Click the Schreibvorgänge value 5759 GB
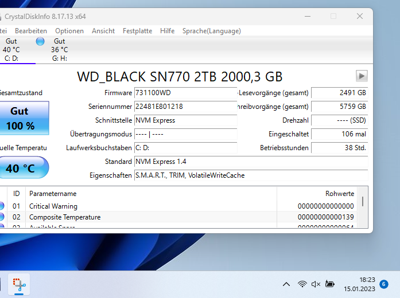The height and width of the screenshot is (298, 400). pyautogui.click(x=340, y=107)
